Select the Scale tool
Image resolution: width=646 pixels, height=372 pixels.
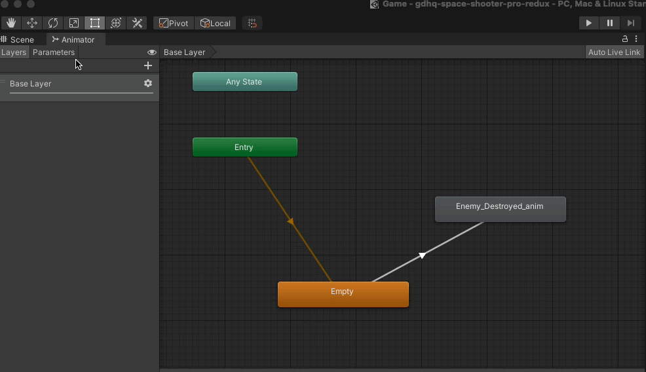pos(74,23)
